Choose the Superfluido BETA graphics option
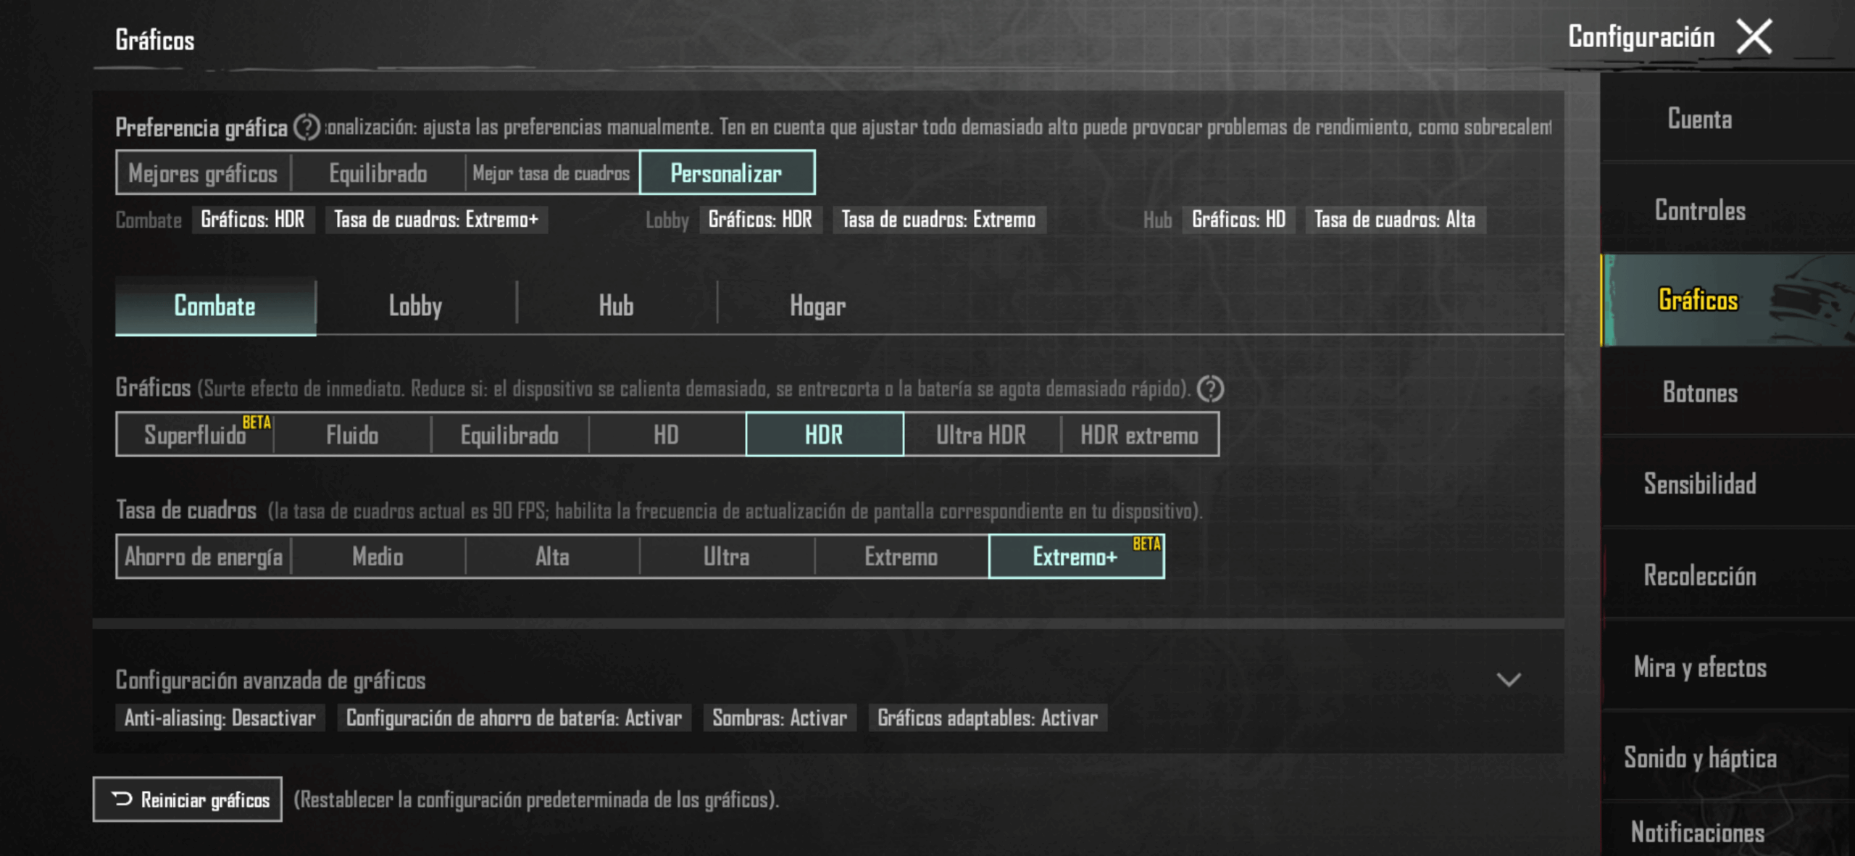The width and height of the screenshot is (1855, 856). pos(195,435)
